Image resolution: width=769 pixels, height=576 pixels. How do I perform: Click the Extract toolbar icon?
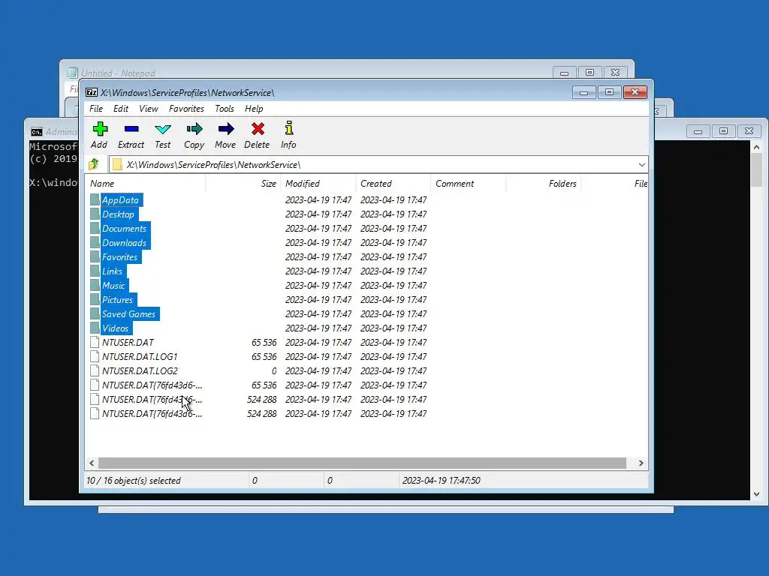click(131, 129)
